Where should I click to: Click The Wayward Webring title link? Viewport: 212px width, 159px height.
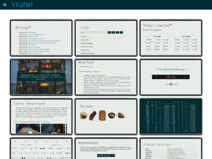[171, 69]
